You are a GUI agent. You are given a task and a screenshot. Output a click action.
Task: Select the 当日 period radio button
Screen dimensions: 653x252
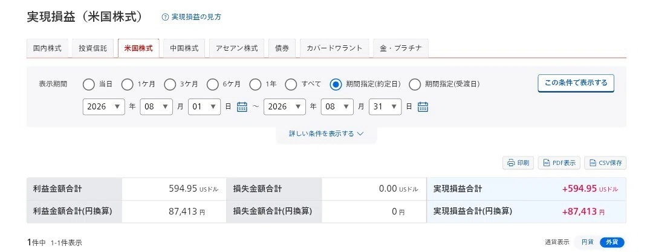(x=89, y=85)
